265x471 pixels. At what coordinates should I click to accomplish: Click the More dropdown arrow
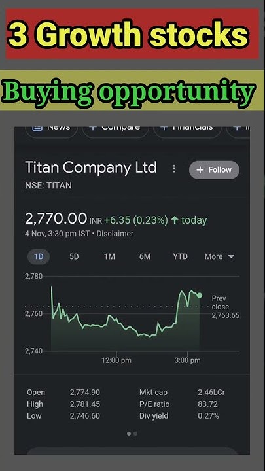pos(231,257)
